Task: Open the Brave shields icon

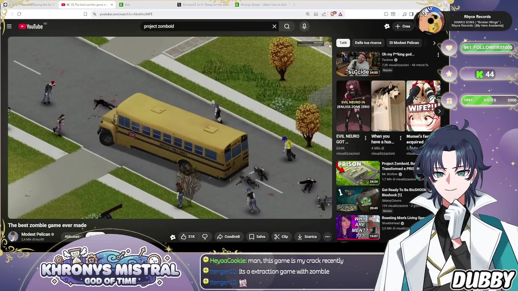Action: pos(333,14)
